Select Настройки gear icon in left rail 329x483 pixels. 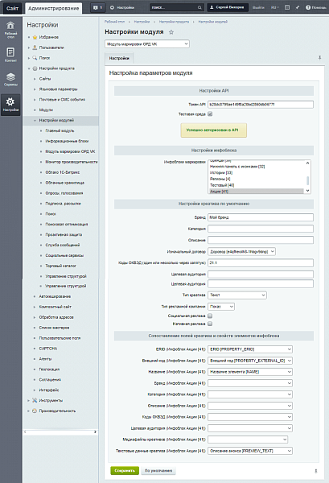(10, 105)
